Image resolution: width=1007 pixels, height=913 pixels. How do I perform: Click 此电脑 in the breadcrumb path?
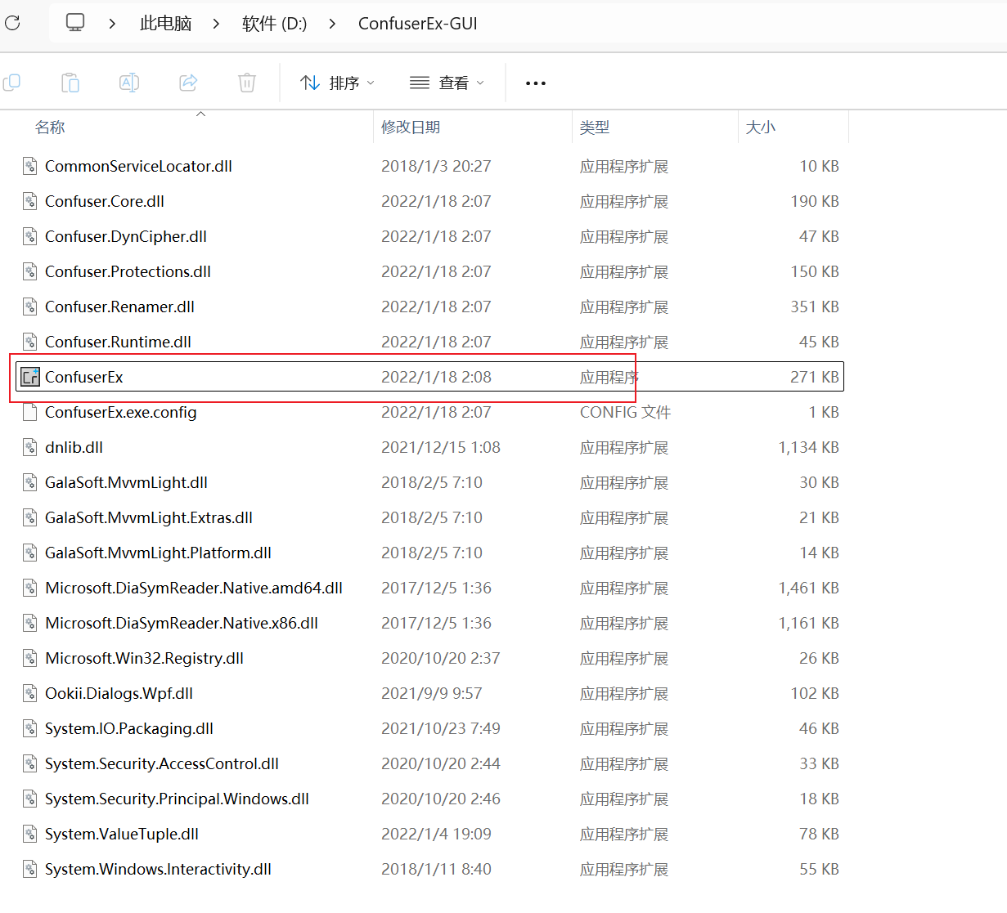(x=166, y=24)
